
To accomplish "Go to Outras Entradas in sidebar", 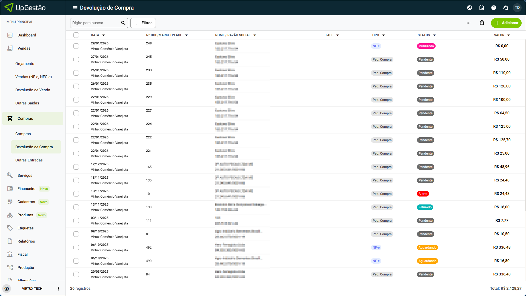I will pos(29,160).
